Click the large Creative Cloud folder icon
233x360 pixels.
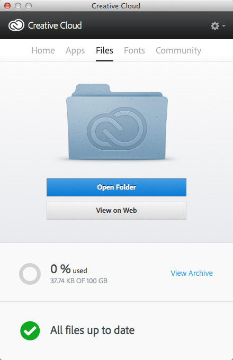tap(117, 122)
